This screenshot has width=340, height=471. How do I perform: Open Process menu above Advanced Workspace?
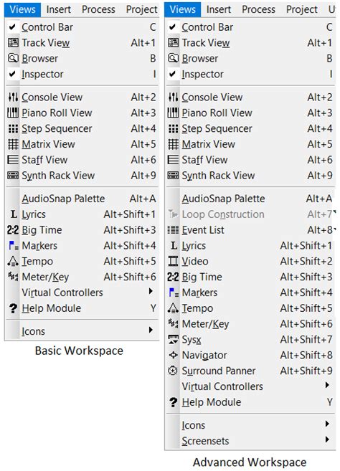pyautogui.click(x=258, y=9)
